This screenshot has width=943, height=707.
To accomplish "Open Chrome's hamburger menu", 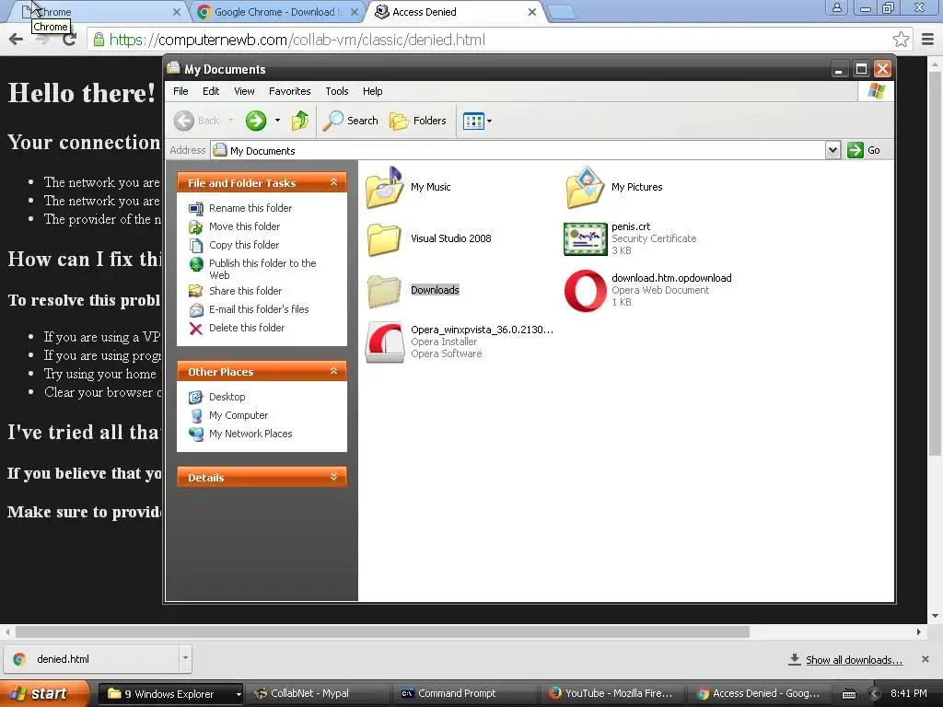I will 928,40.
